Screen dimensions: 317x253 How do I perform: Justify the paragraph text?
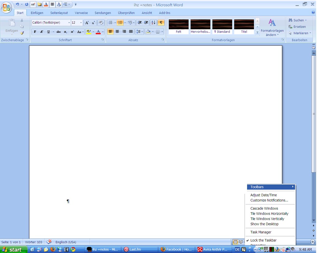pyautogui.click(x=131, y=31)
